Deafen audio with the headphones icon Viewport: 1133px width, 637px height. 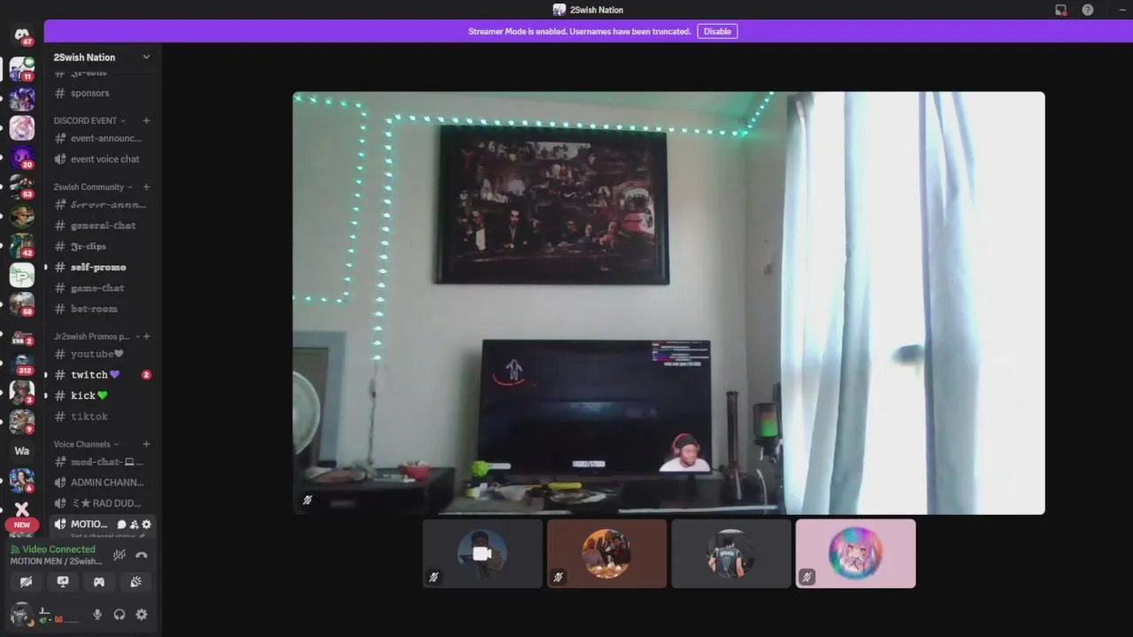coord(119,615)
